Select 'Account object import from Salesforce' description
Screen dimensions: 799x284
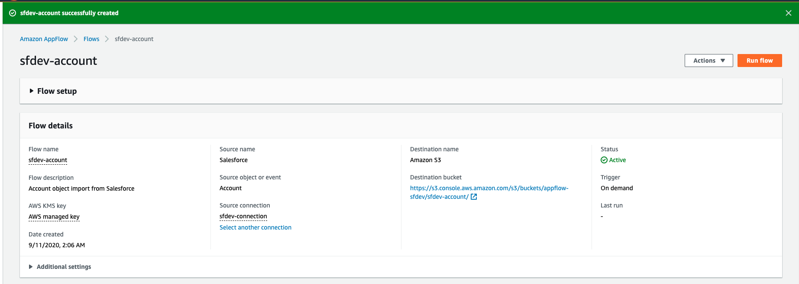[81, 188]
